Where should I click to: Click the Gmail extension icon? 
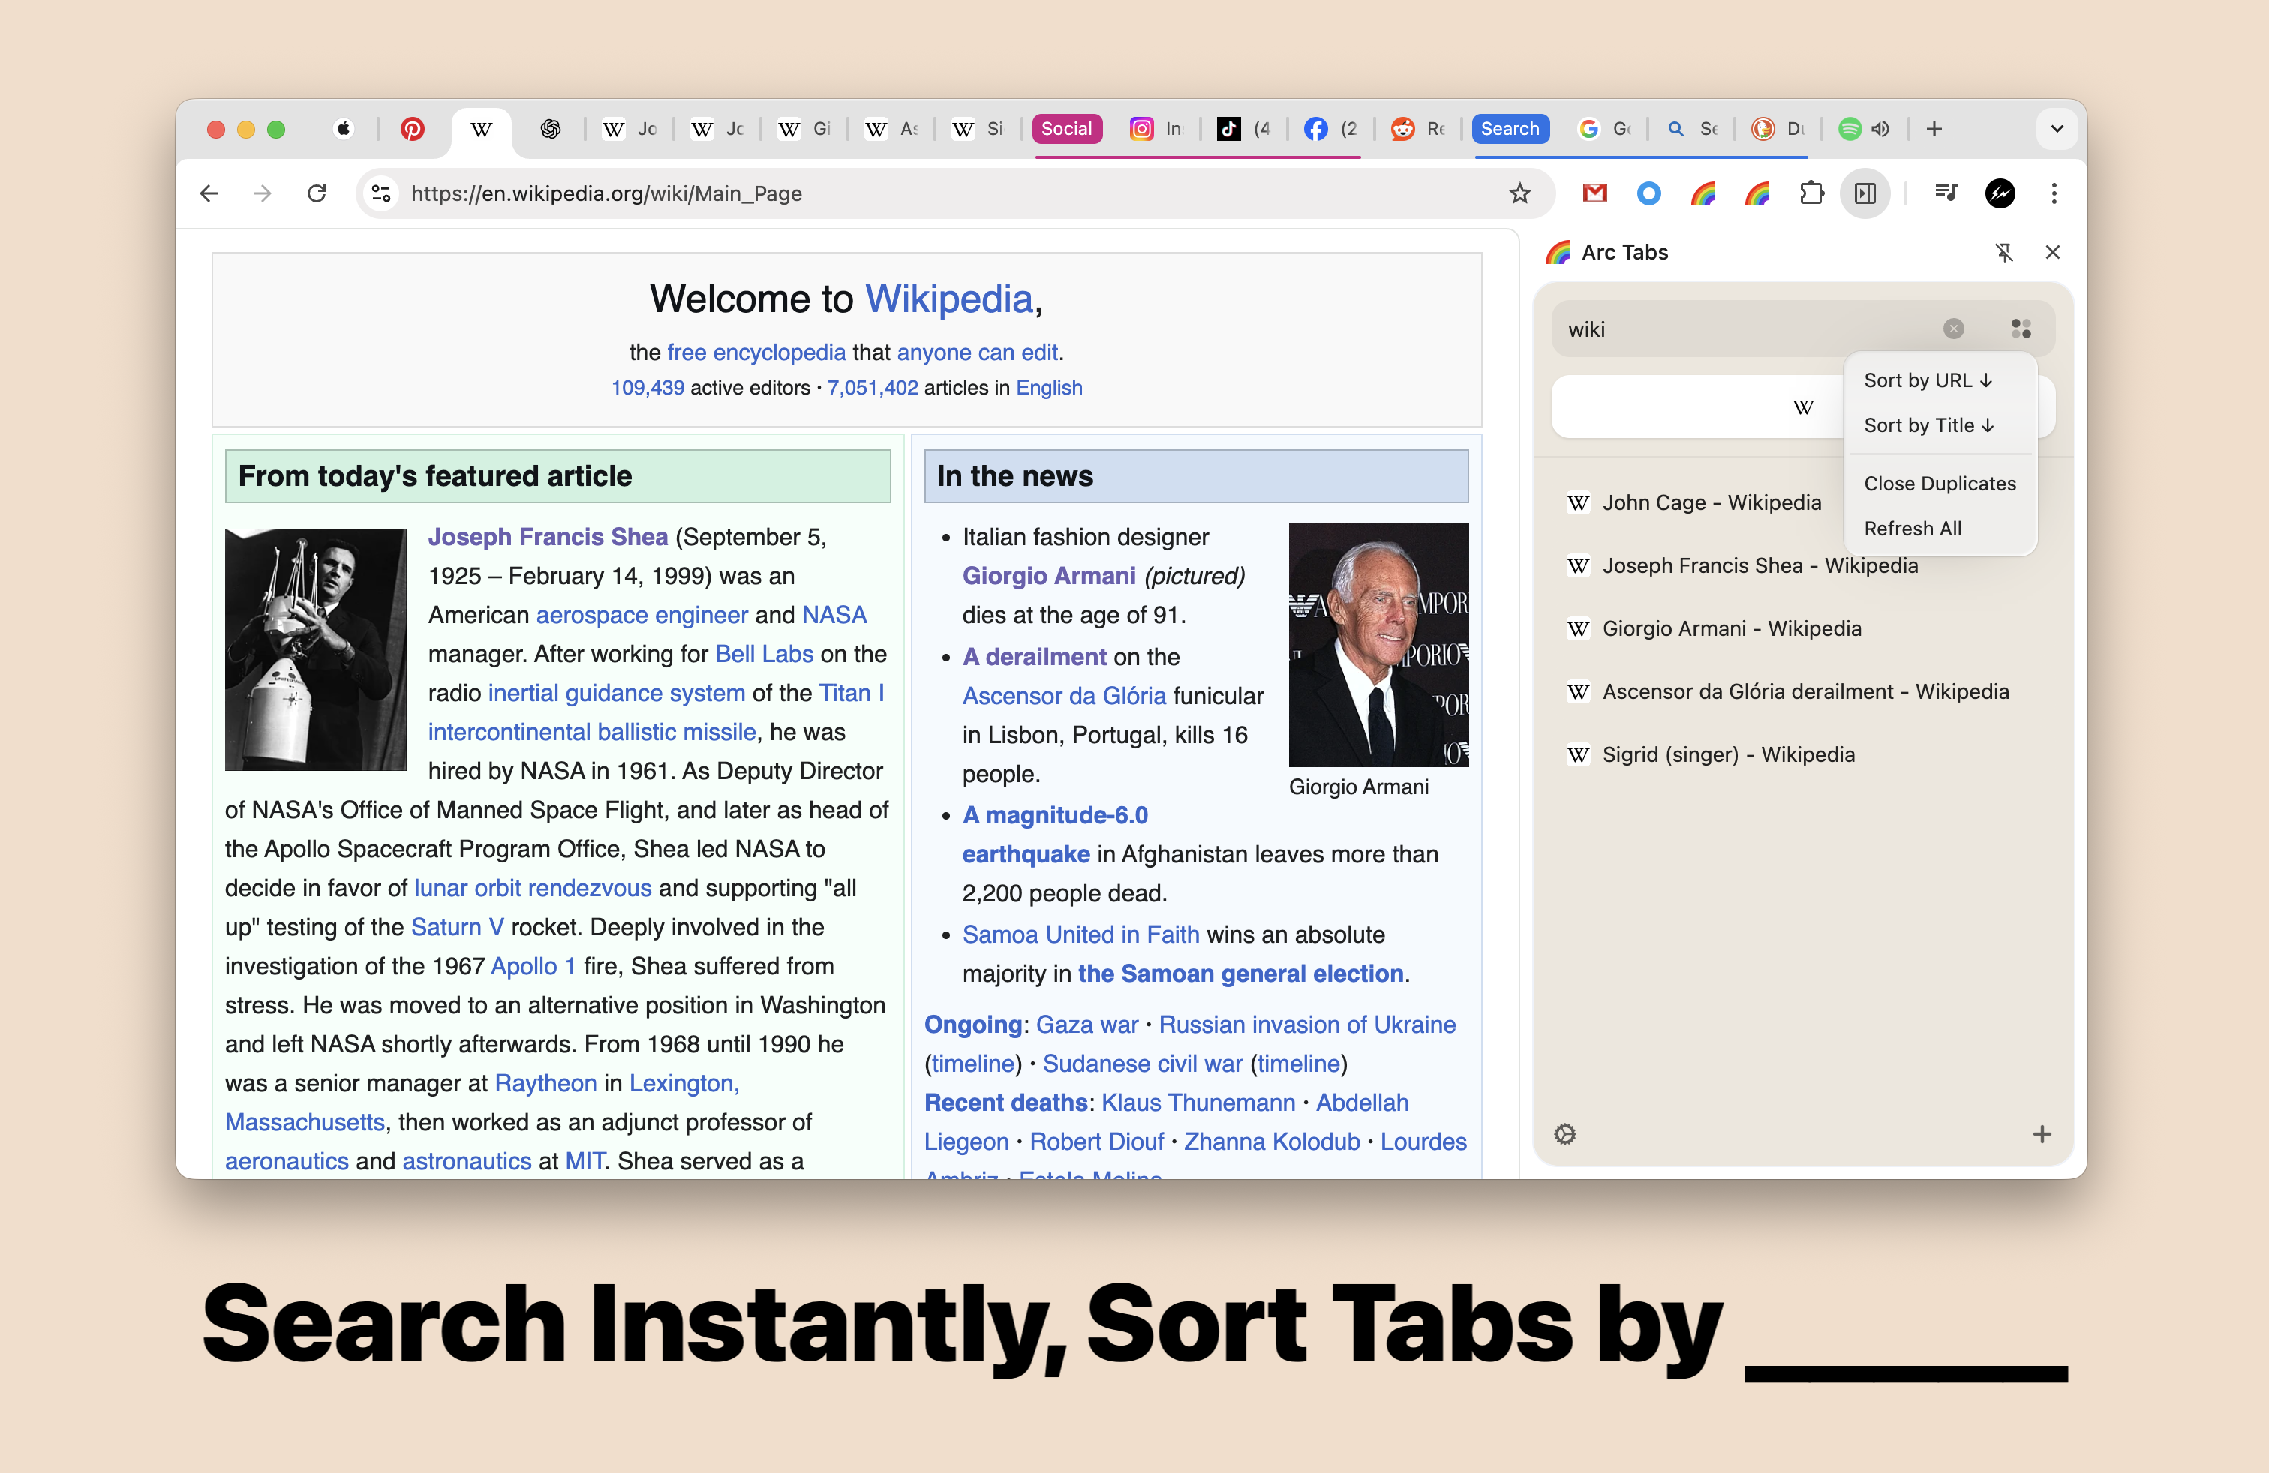tap(1594, 193)
